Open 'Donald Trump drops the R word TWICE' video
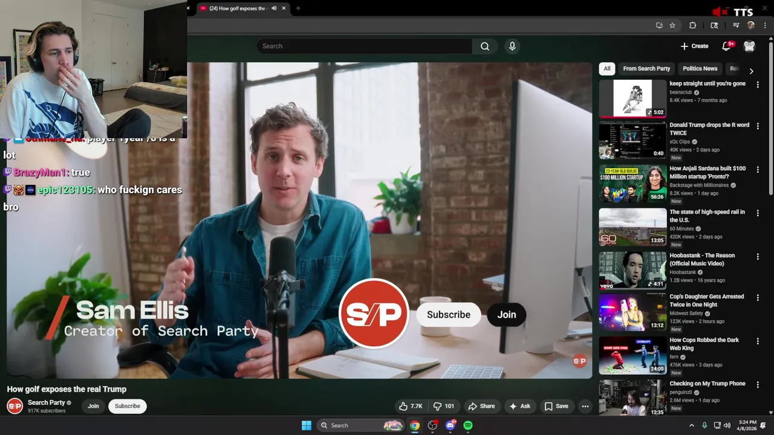Image resolution: width=774 pixels, height=435 pixels. click(x=709, y=129)
